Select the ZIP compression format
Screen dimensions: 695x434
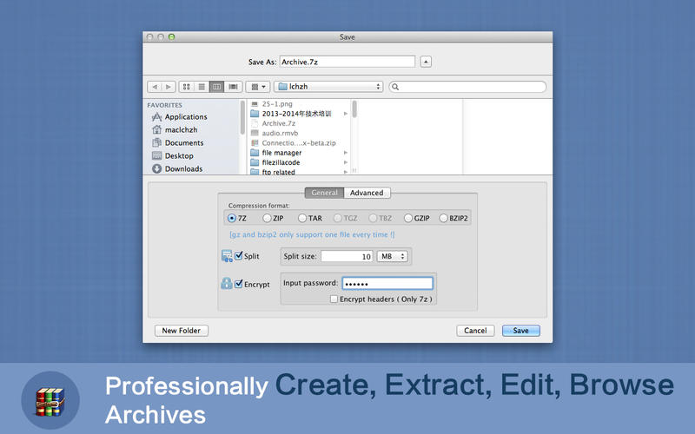click(x=268, y=219)
